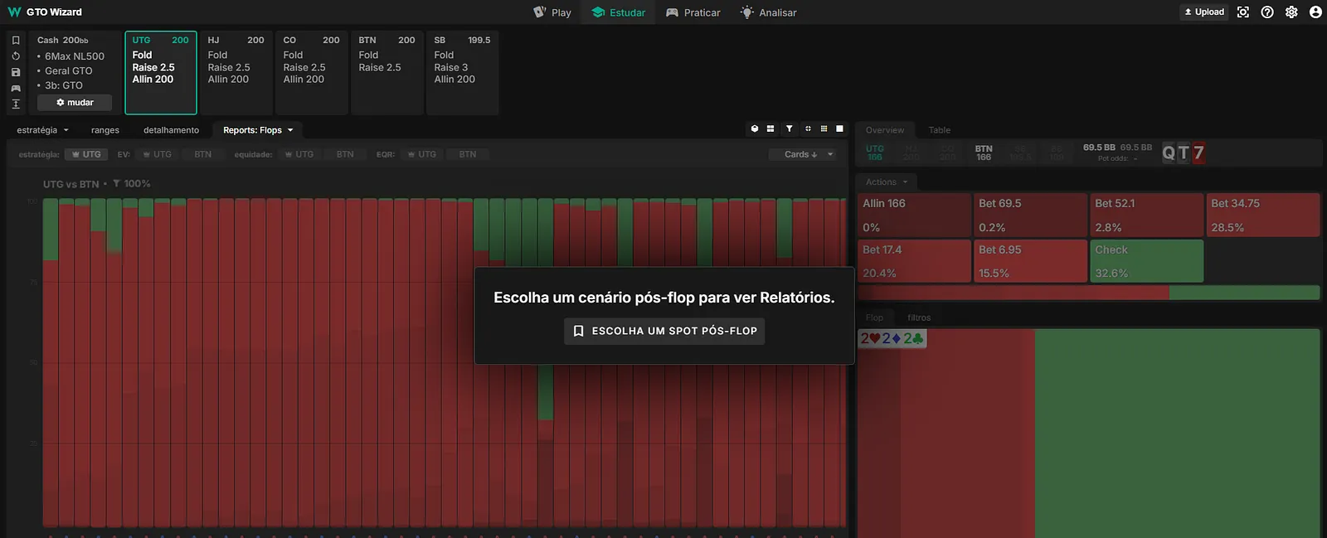Open the user account profile icon

click(1315, 12)
